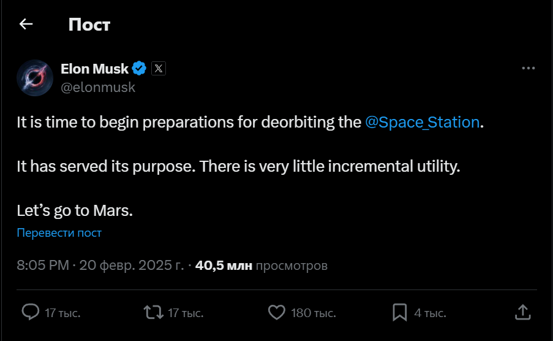Click the @elonmusk handle
Viewport: 553px width, 341px height.
point(98,87)
